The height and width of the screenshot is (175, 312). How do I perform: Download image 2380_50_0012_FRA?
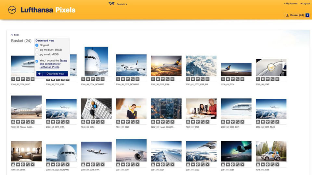[x=153, y=79]
